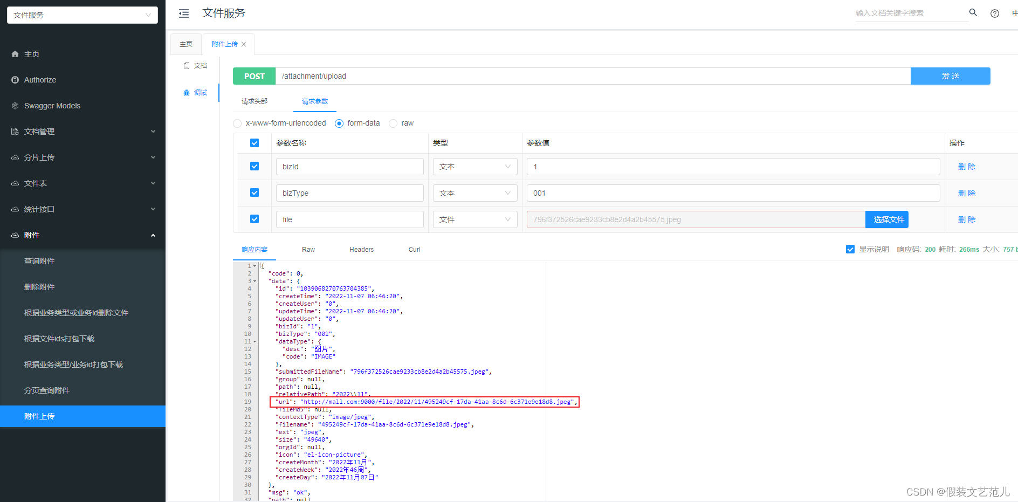The height and width of the screenshot is (502, 1018).
Task: Click the Authorize lock icon
Action: pyautogui.click(x=15, y=80)
